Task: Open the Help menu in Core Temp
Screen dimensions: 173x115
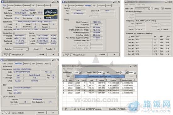Action: coord(143,5)
